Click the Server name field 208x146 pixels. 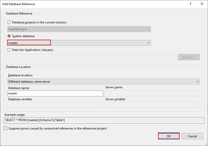pos(152,94)
